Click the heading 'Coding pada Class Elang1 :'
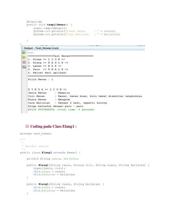 [53, 126]
